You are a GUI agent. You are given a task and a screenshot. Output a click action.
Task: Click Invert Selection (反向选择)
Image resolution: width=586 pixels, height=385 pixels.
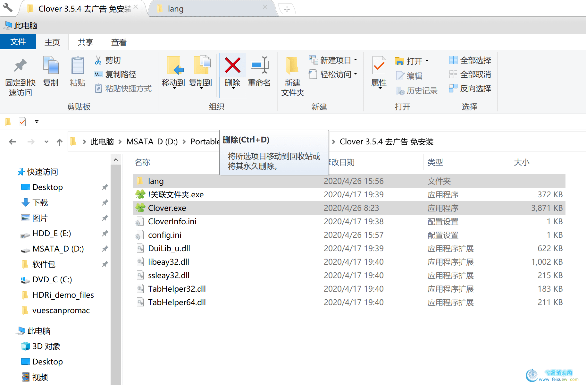pos(470,88)
